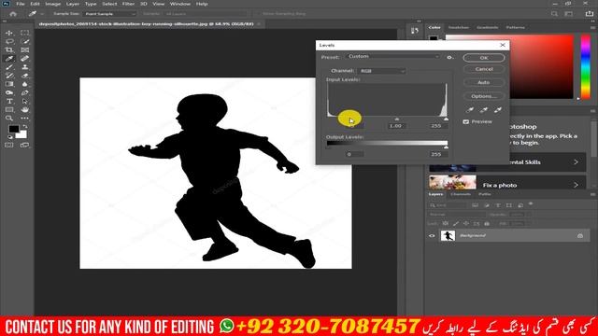The width and height of the screenshot is (598, 336).
Task: Toggle smart object filter in Layers panel
Action: [520, 205]
